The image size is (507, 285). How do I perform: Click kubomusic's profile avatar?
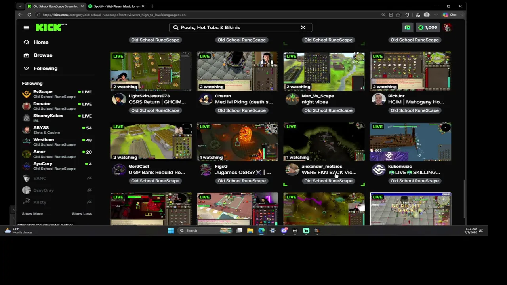(378, 169)
